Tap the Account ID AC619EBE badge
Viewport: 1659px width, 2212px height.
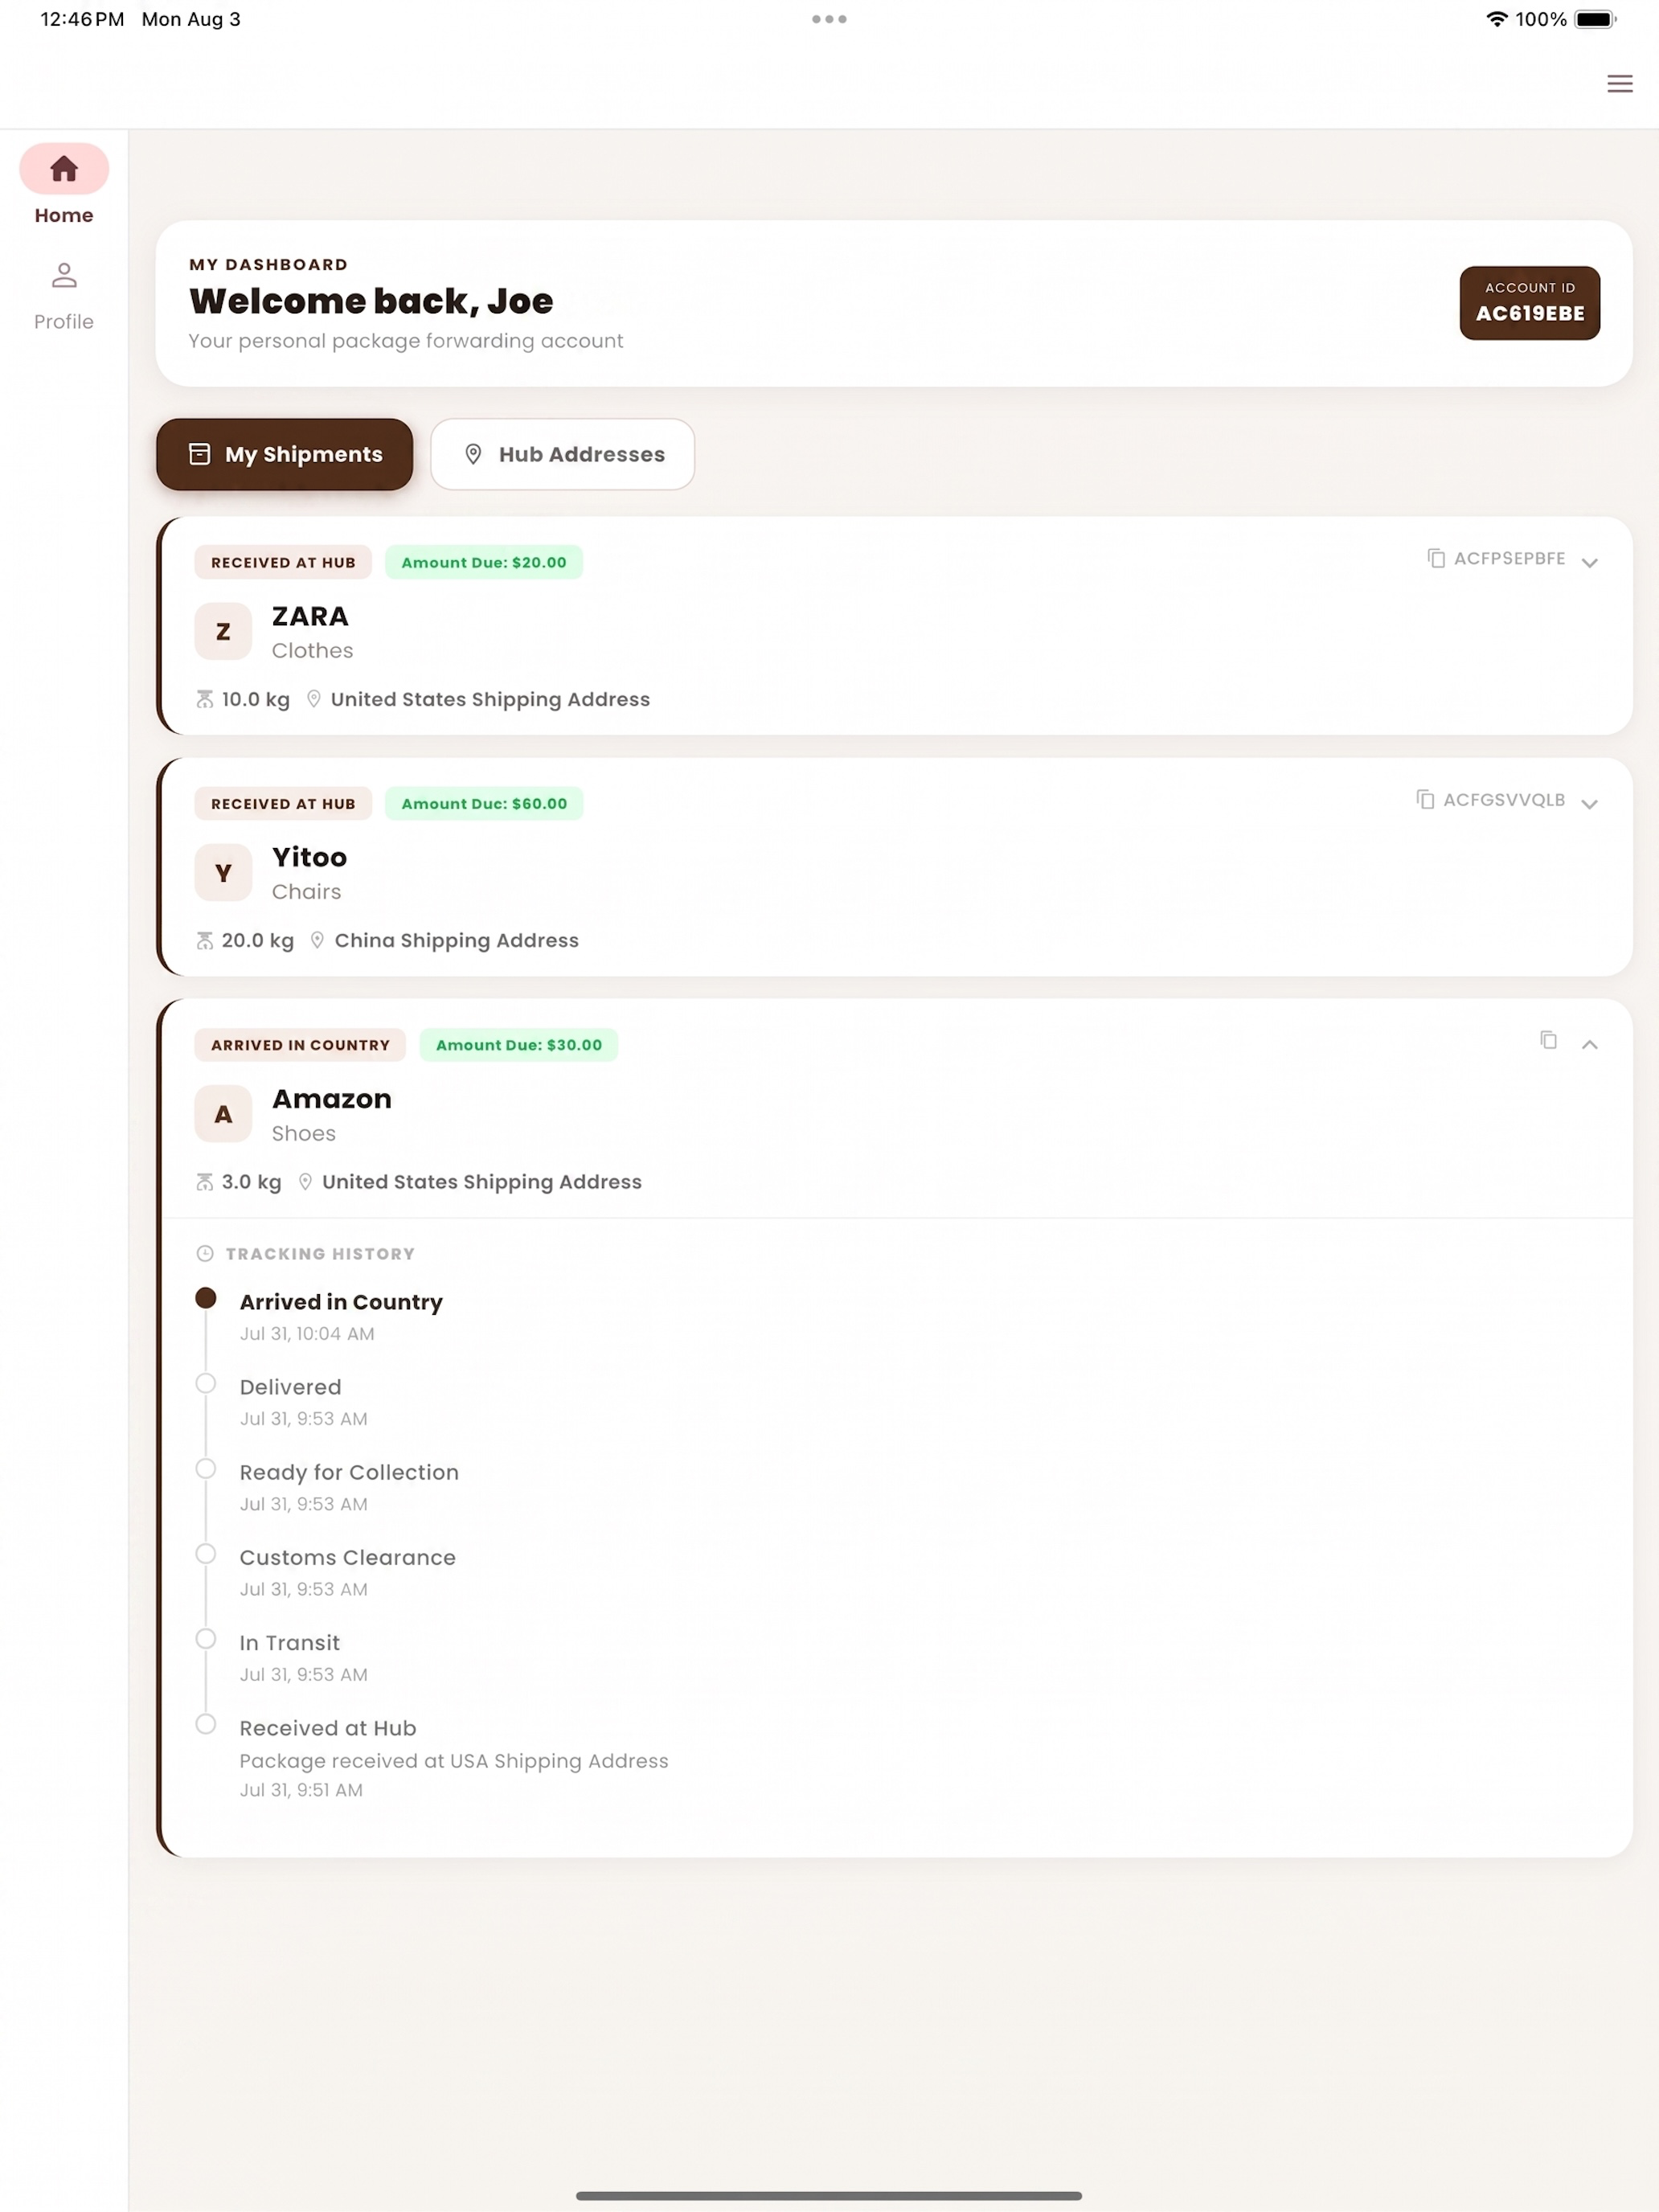1529,303
